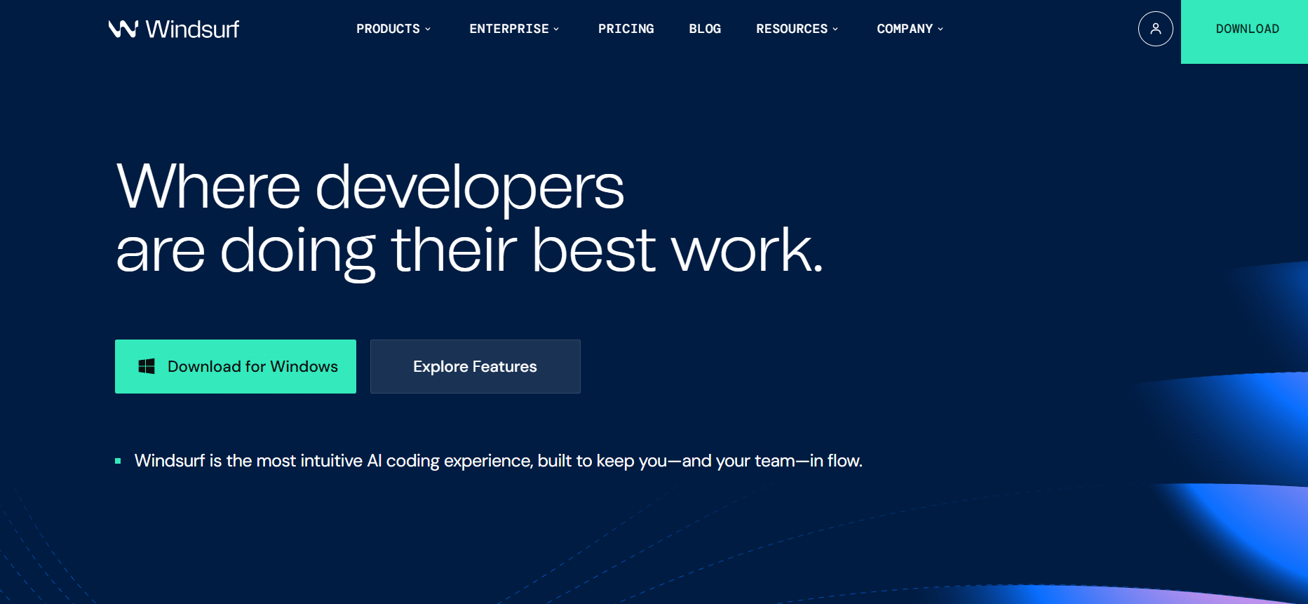Click the Explore Features button

[x=476, y=366]
